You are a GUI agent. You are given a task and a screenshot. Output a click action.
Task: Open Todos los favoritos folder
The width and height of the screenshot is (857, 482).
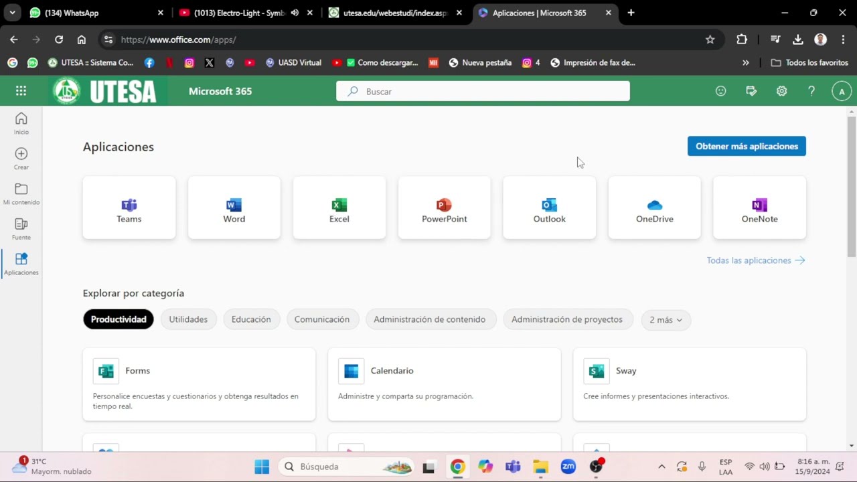809,62
